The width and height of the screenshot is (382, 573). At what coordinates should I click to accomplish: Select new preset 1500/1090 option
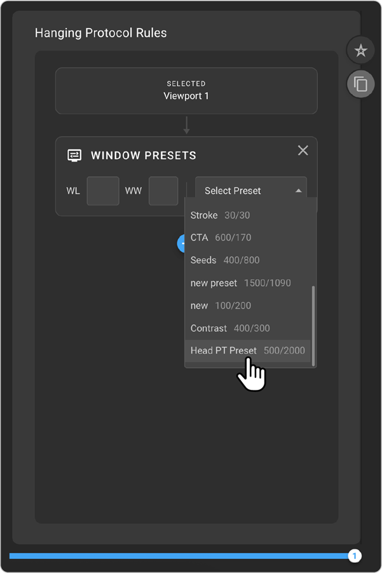tap(240, 283)
